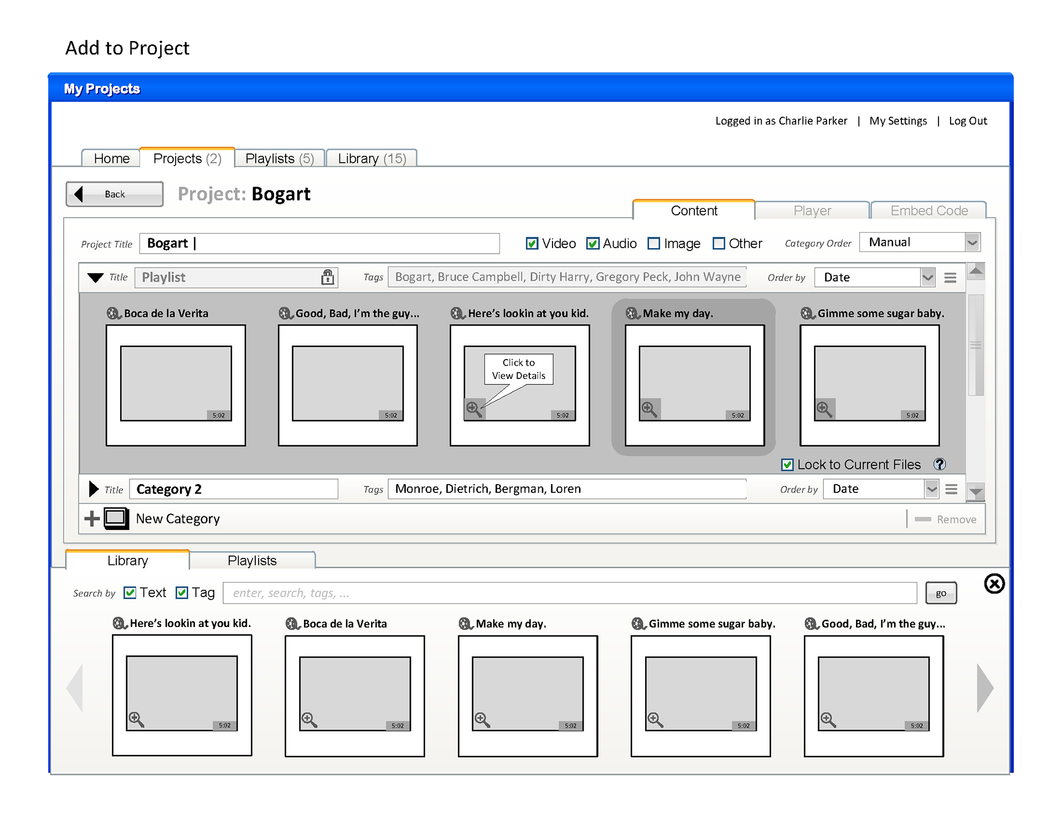Screen dimensions: 1063x822
Task: Toggle Lock to Current Files checkbox
Action: pyautogui.click(x=787, y=465)
